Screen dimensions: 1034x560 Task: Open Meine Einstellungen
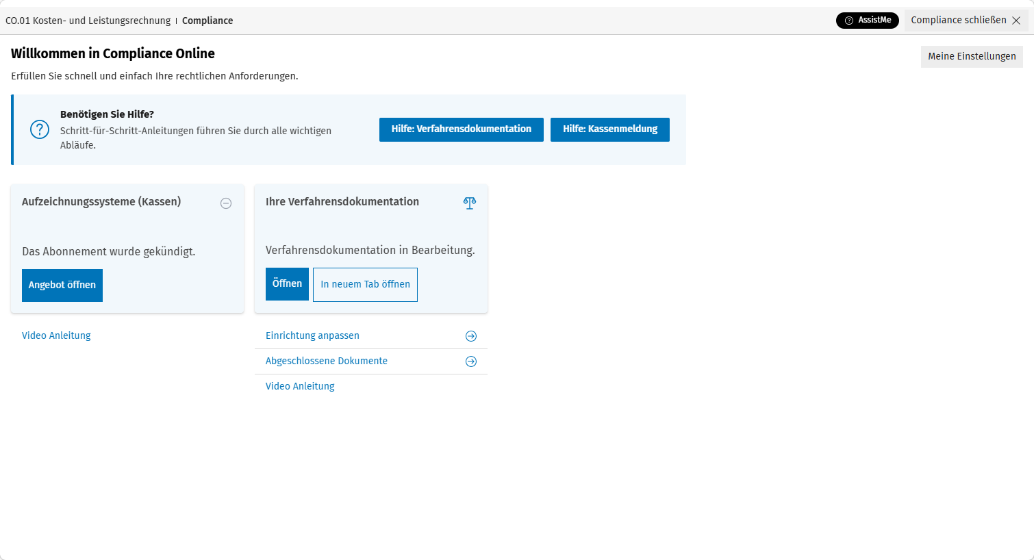972,56
